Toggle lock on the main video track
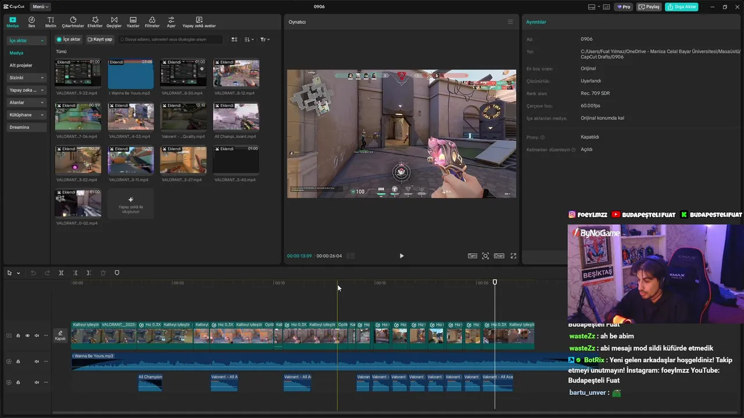Screen dimensions: 744x418 click(x=18, y=336)
